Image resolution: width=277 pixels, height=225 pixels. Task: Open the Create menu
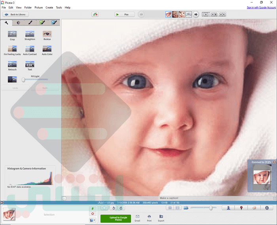pos(49,8)
